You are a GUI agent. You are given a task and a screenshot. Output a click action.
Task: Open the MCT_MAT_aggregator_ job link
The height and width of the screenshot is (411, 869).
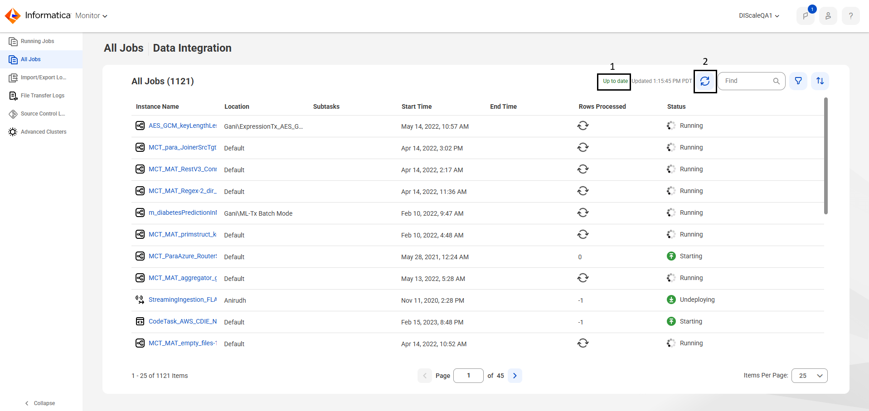tap(183, 278)
